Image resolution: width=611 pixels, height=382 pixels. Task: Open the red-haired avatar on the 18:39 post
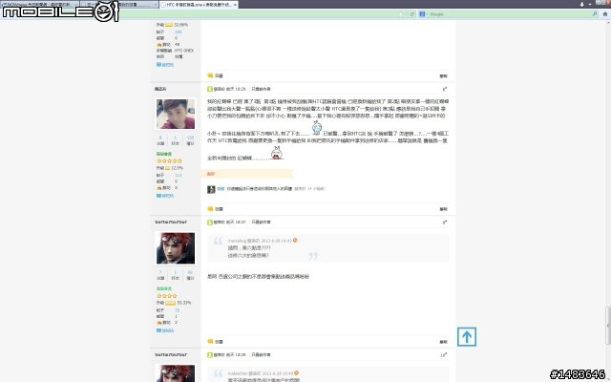176,373
